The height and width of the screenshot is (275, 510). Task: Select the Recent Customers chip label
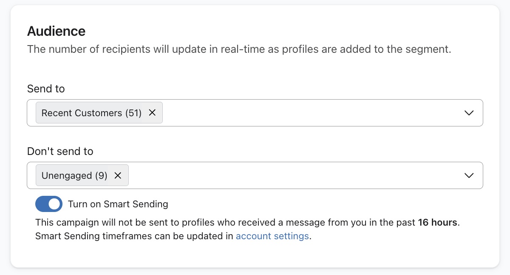point(82,113)
